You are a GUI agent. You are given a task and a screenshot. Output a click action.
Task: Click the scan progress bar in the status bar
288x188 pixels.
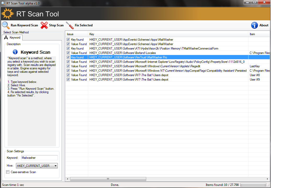(x=253, y=185)
